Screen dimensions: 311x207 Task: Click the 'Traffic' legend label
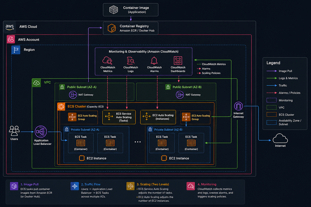(x=283, y=85)
